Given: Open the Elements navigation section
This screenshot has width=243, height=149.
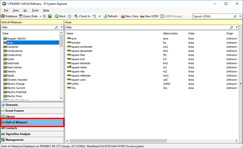Looking at the screenshot, I should (x=32, y=105).
